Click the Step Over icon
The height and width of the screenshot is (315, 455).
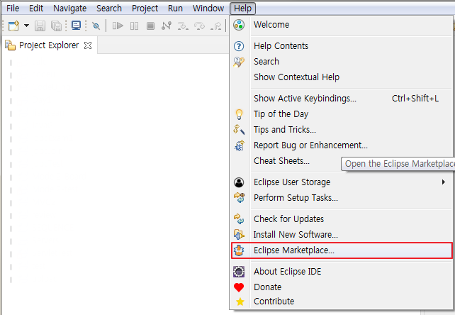pos(199,26)
